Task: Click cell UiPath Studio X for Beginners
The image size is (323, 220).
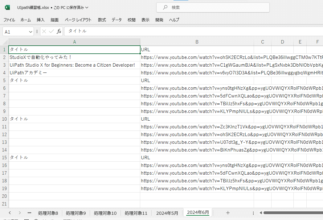Action: [x=74, y=65]
